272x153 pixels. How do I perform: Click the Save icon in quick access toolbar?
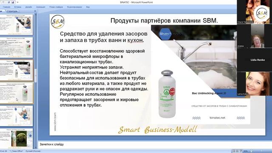(x=13, y=2)
